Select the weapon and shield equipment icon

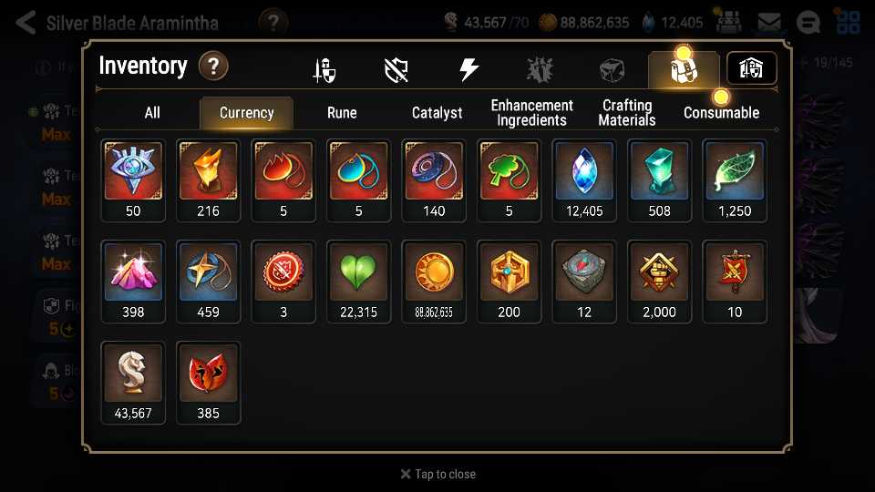(324, 70)
